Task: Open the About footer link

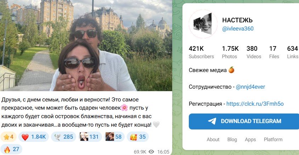Action: [213, 139]
